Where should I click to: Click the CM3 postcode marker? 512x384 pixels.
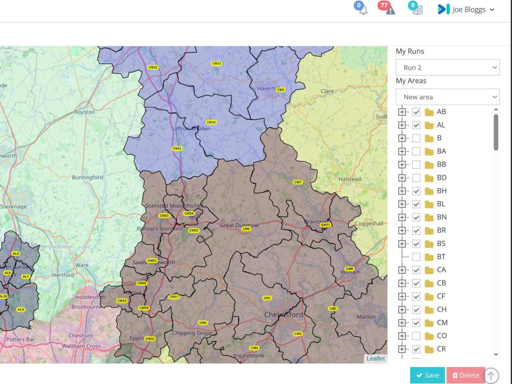click(333, 309)
